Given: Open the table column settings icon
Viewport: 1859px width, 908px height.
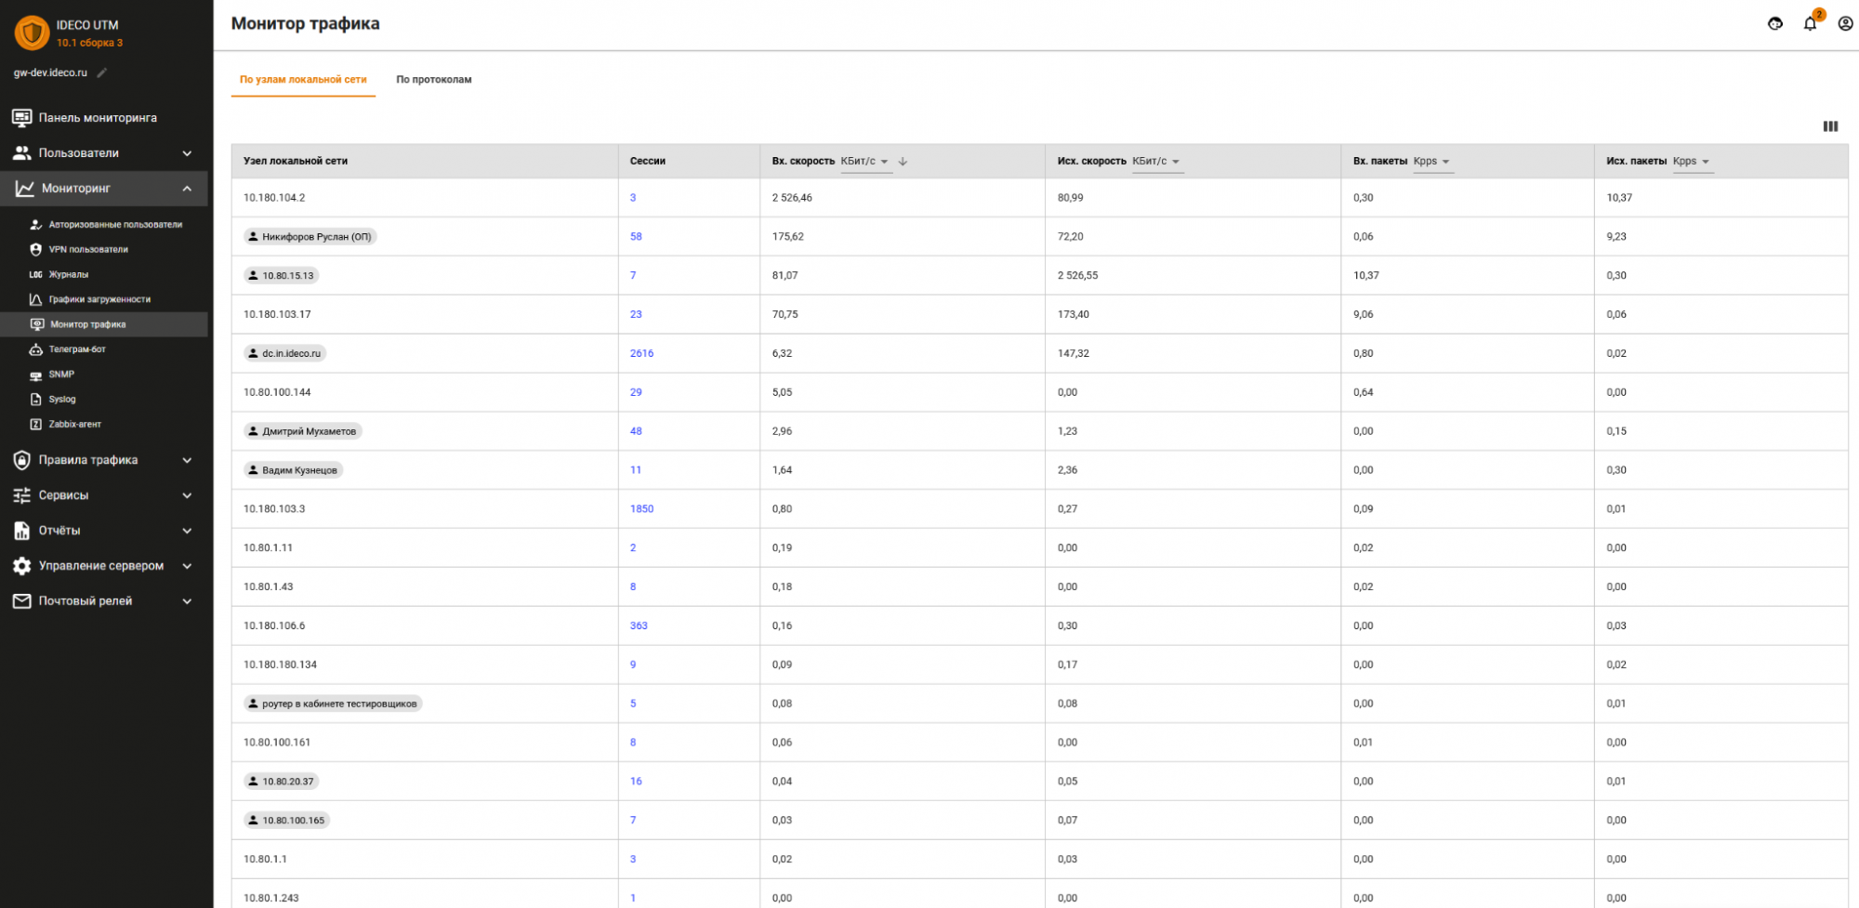Looking at the screenshot, I should pos(1830,126).
